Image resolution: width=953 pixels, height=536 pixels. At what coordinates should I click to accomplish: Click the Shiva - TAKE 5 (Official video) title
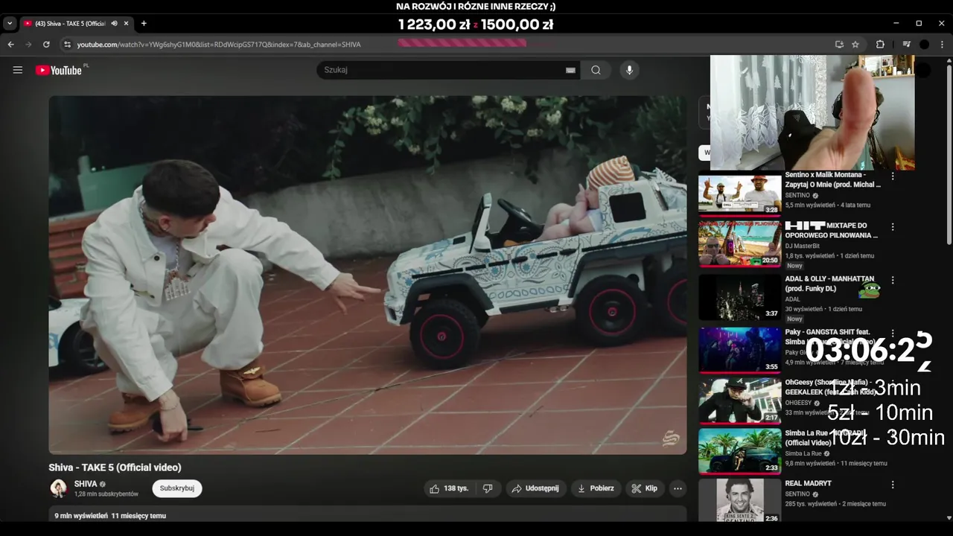pyautogui.click(x=115, y=468)
